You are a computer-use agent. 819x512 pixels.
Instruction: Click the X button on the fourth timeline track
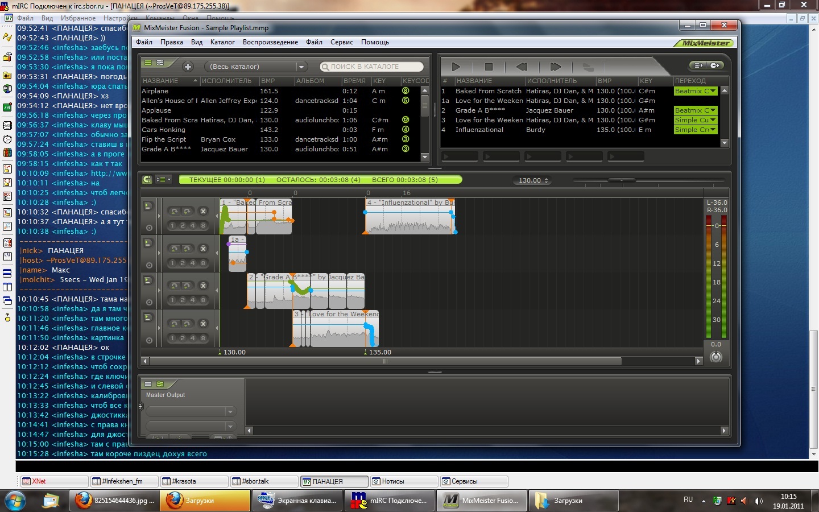[203, 324]
